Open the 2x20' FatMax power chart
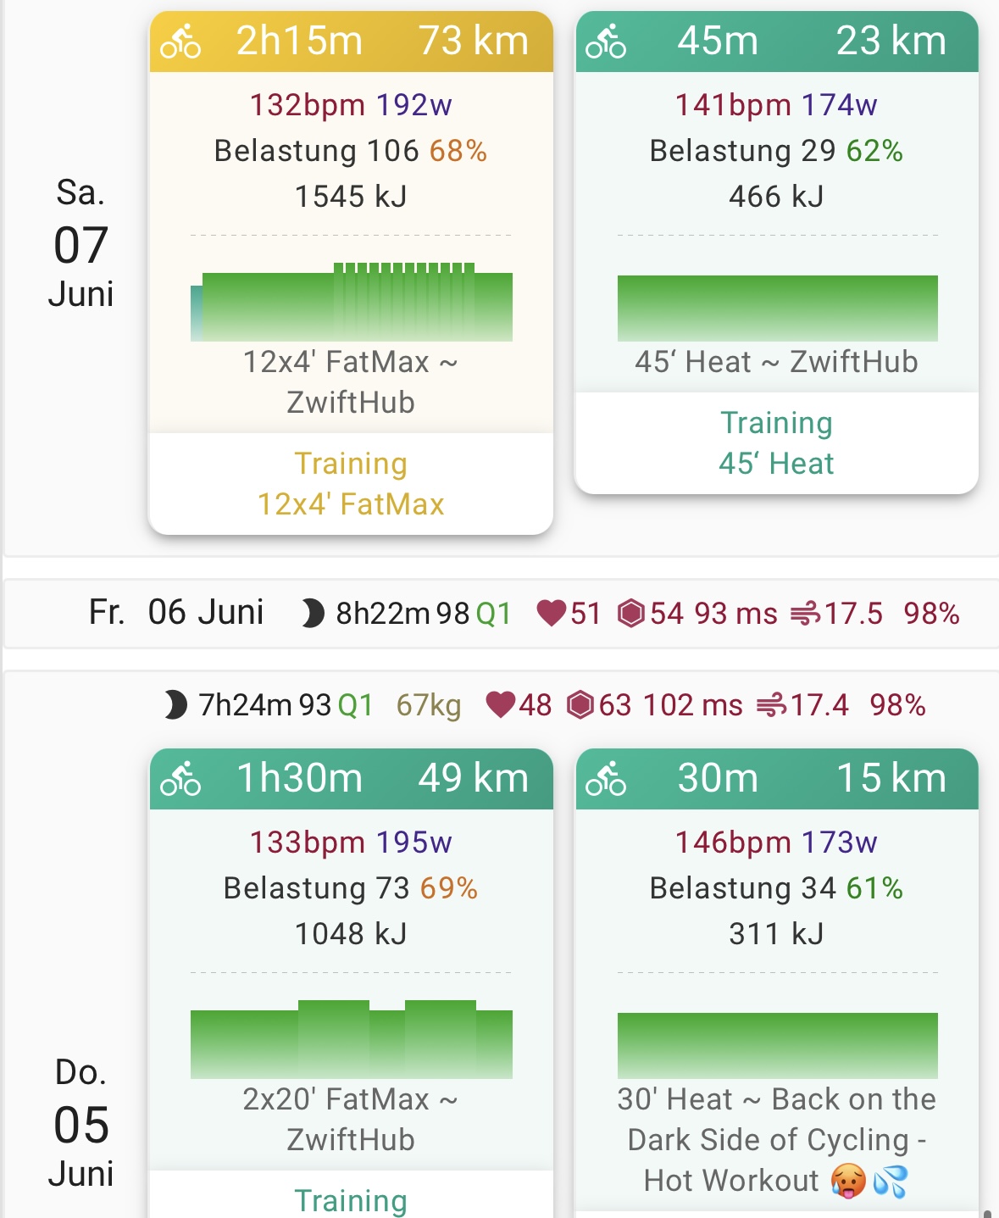This screenshot has width=999, height=1218. [x=351, y=1040]
